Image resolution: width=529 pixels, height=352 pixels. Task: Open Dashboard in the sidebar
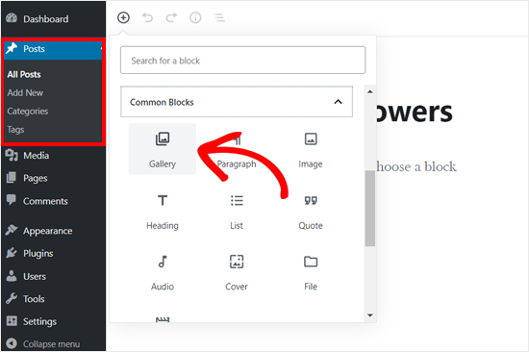tap(53, 19)
